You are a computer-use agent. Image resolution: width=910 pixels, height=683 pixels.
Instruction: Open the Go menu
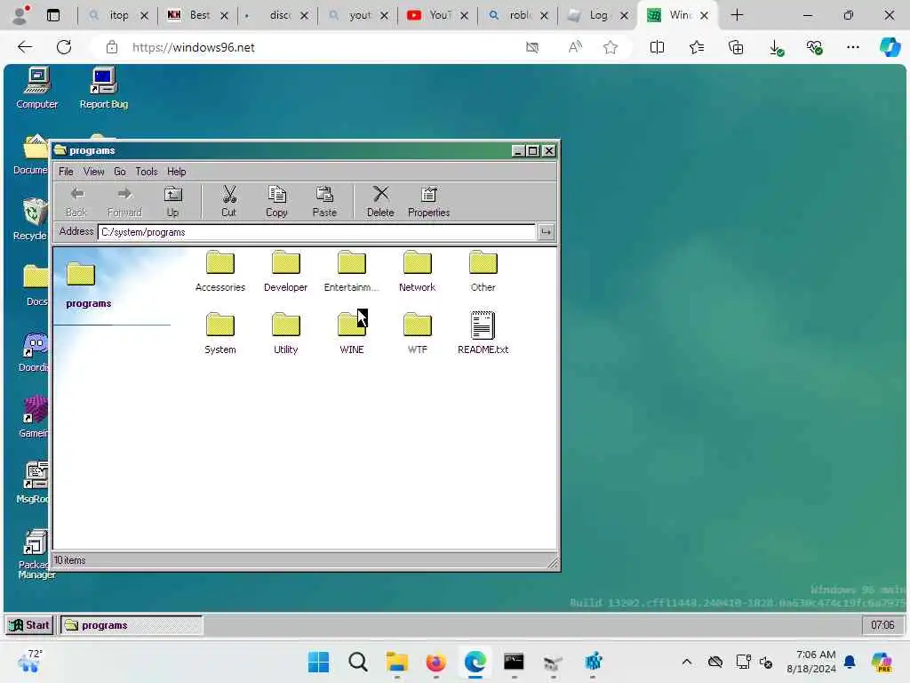[120, 172]
